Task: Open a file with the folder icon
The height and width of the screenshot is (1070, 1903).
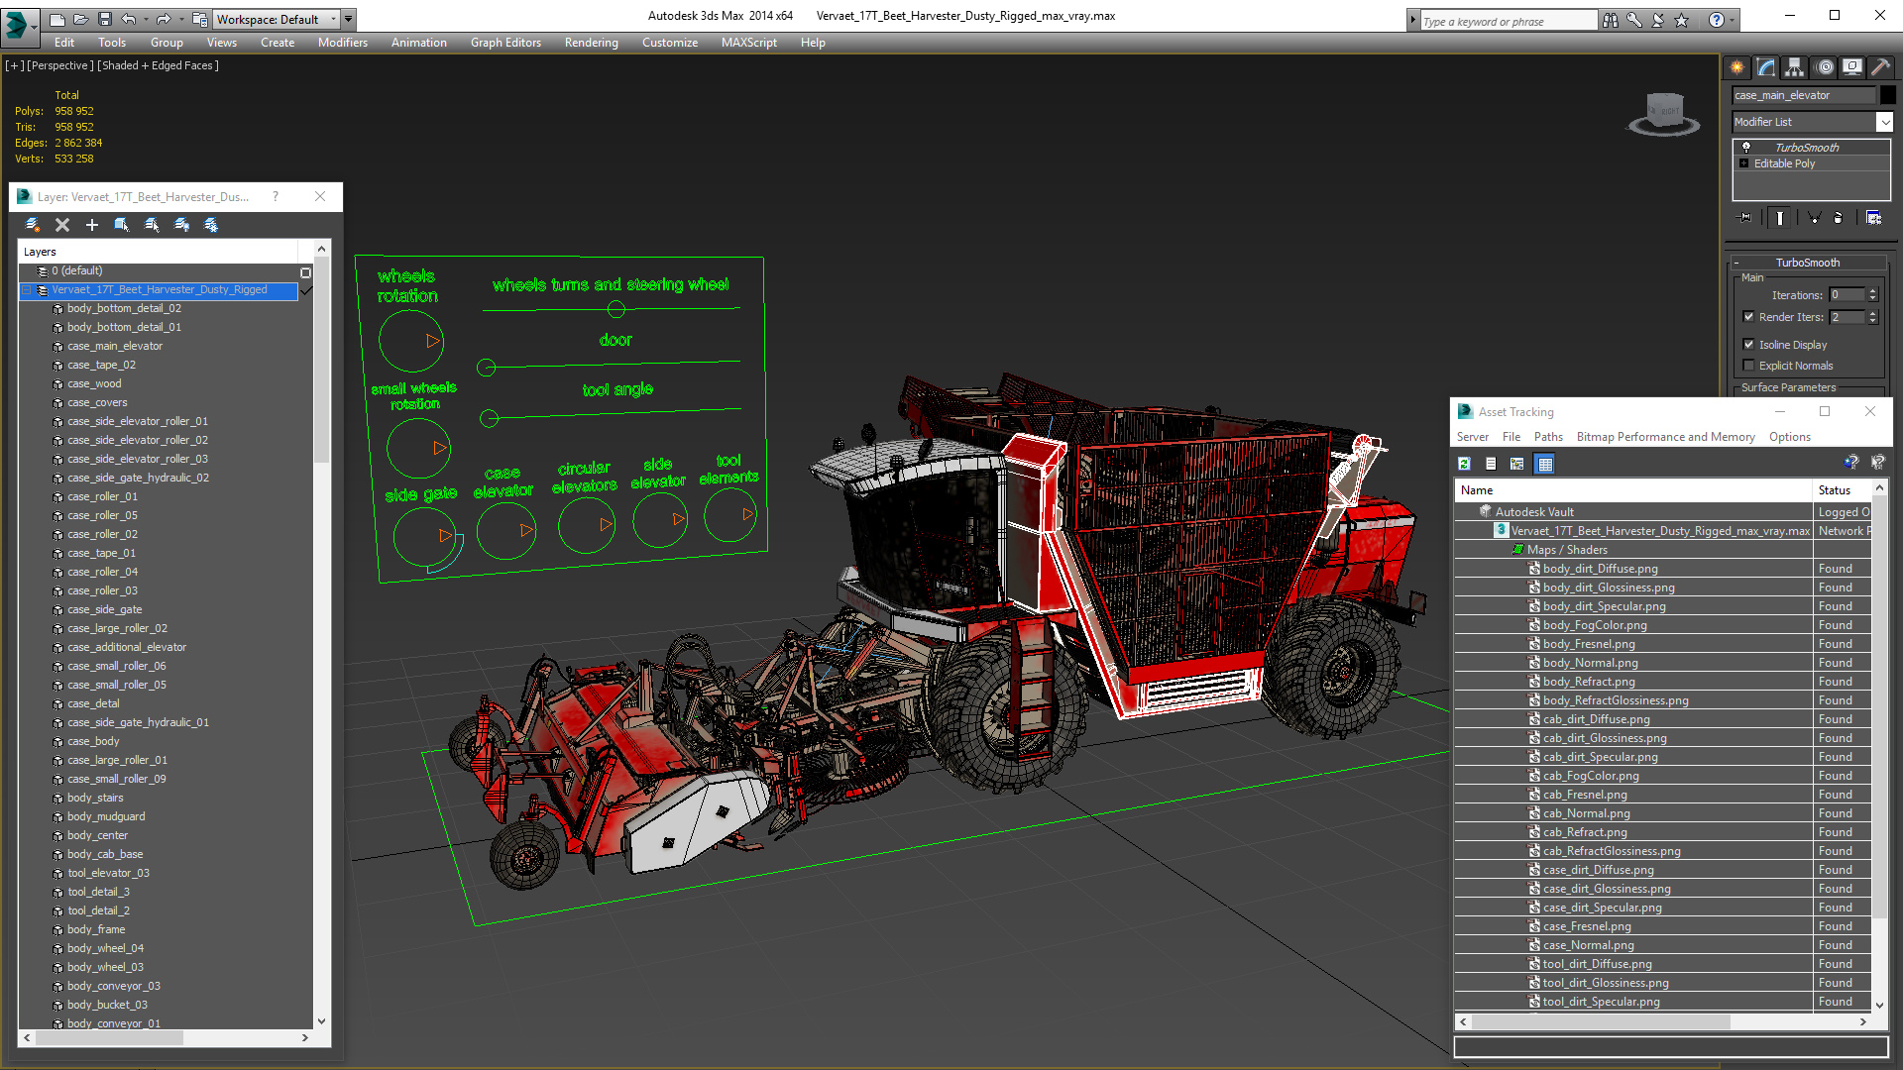Action: tap(80, 19)
